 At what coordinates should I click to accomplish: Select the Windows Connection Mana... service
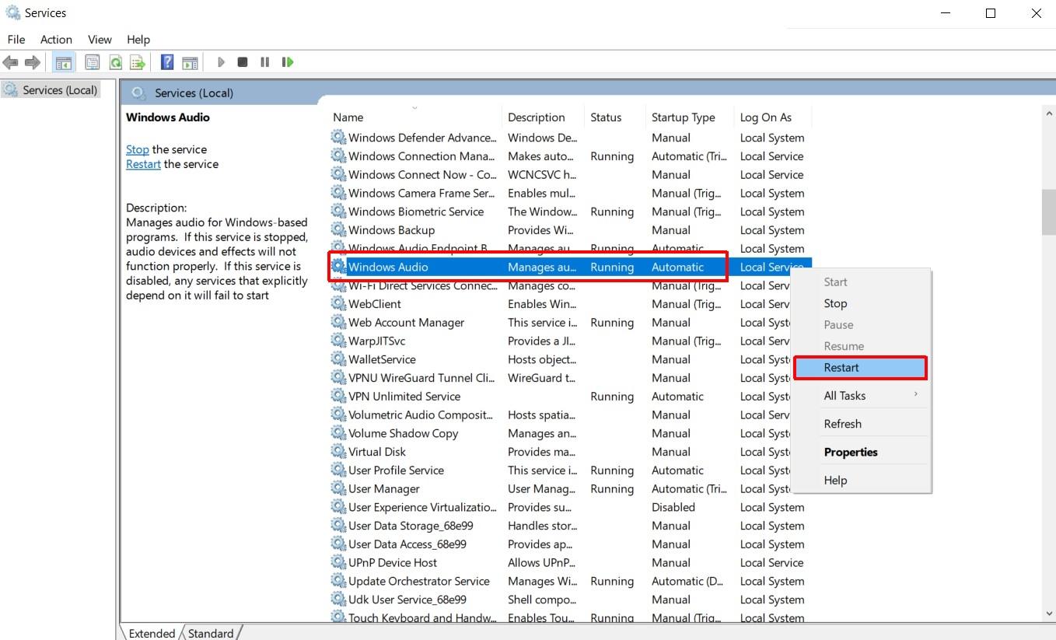click(569, 156)
